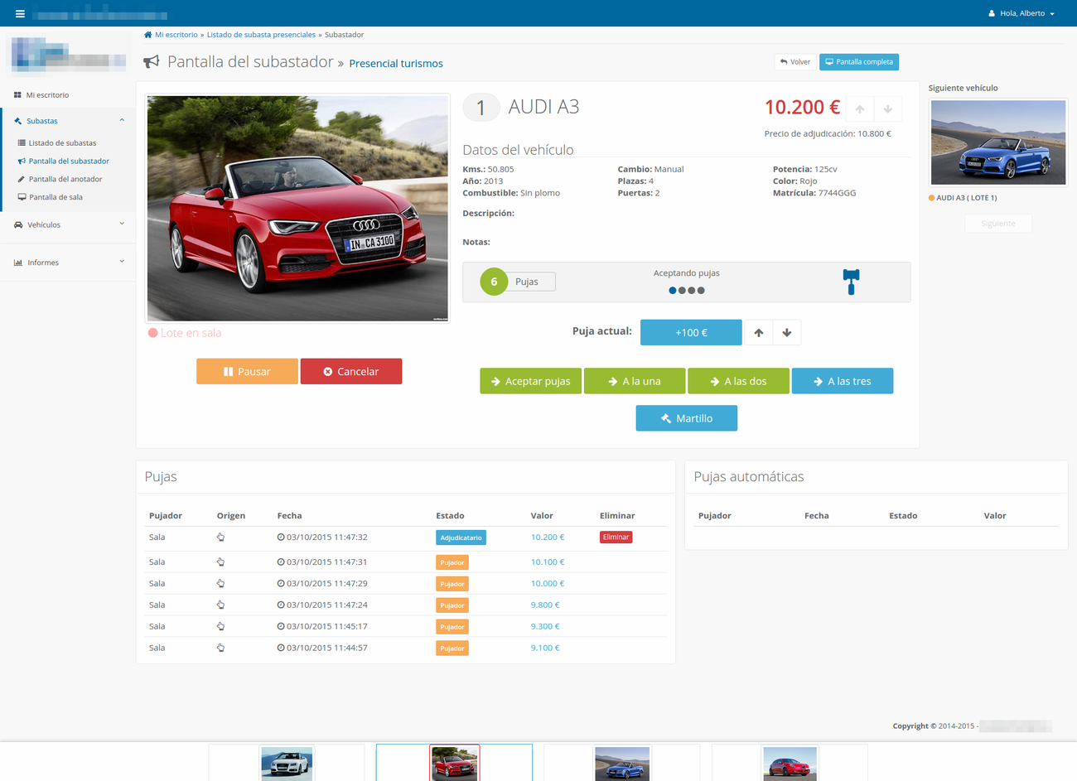This screenshot has width=1077, height=781.
Task: Click the chart icon next to Informes
Action: click(18, 262)
